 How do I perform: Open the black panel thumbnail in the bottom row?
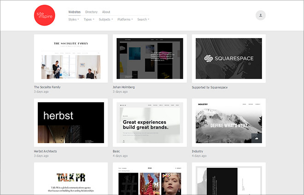click(229, 178)
